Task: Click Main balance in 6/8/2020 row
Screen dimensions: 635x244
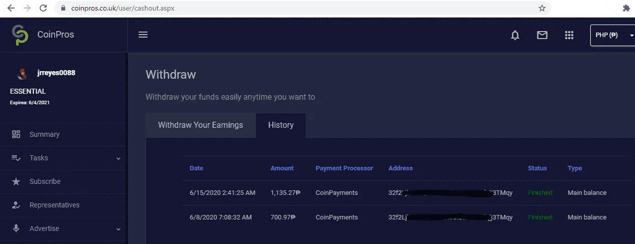Action: pos(587,217)
